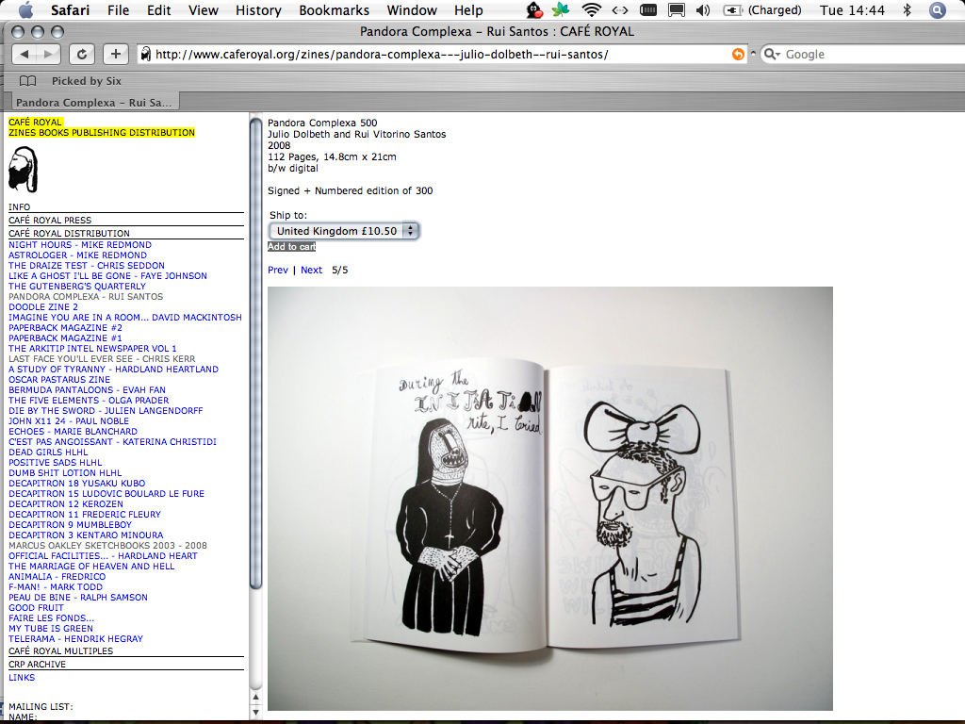Click the Add to cart button
Screen dimensions: 965x724
tap(292, 246)
